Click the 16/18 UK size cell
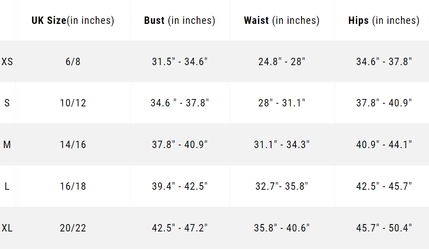Viewport: 429px width, 251px height. tap(73, 186)
